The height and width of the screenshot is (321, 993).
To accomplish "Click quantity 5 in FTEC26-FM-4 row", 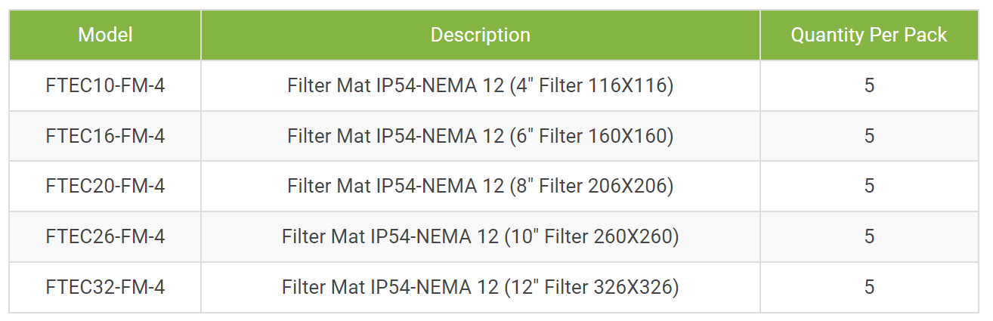I will 869,236.
